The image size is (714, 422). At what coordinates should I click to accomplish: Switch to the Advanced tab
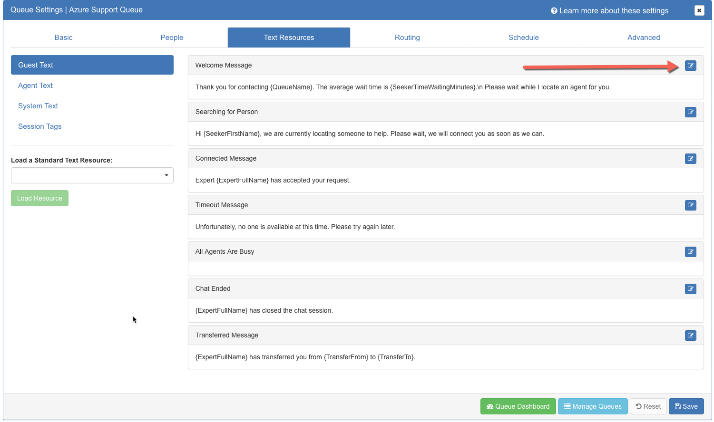click(x=644, y=38)
